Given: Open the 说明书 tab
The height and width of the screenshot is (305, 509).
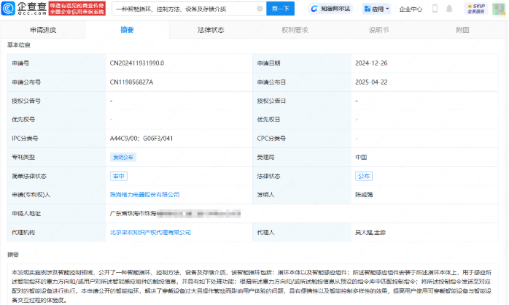Looking at the screenshot, I should [x=378, y=30].
